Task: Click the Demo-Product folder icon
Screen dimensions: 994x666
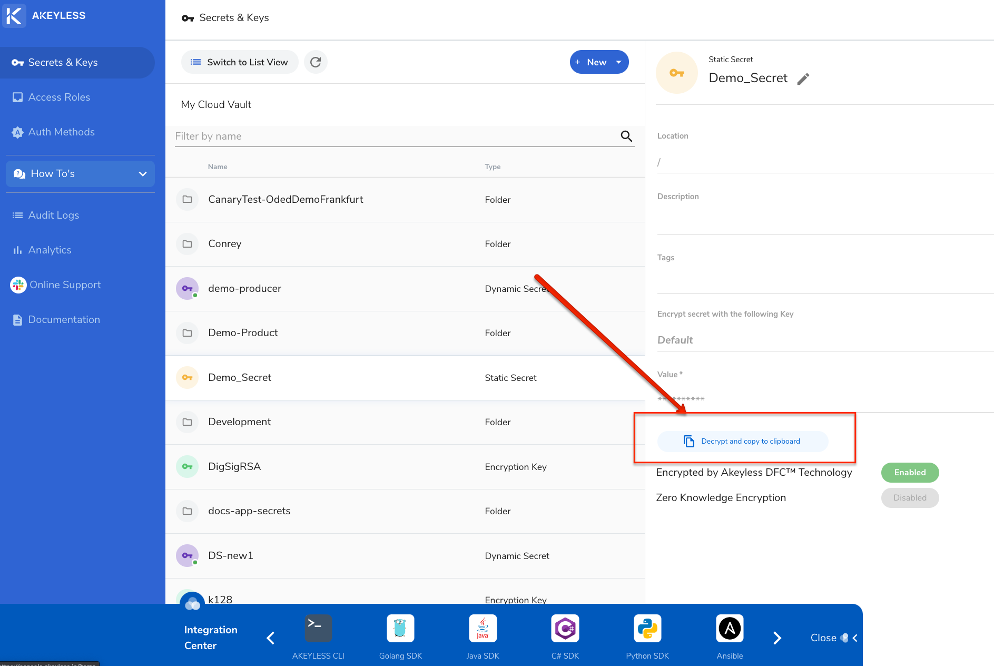Action: click(187, 333)
